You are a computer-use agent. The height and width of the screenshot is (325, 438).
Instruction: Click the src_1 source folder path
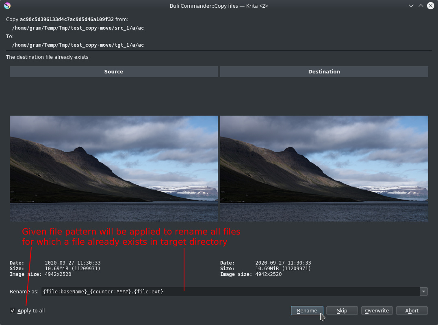78,28
